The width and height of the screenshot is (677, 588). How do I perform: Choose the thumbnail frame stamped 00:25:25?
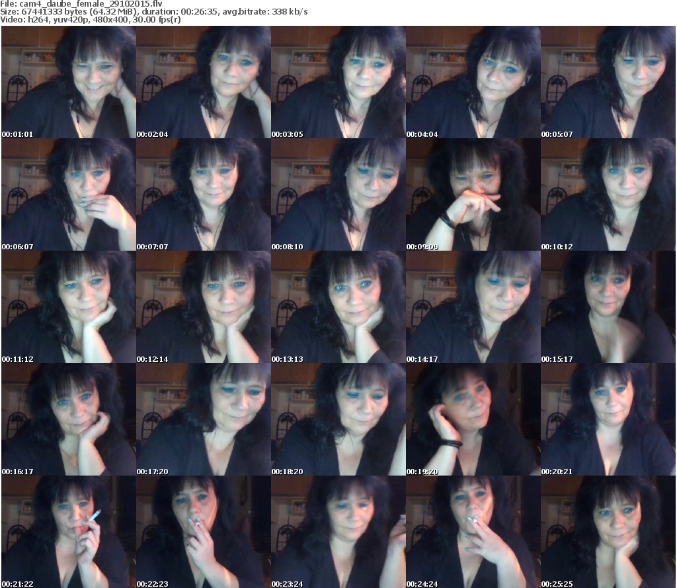coord(608,532)
